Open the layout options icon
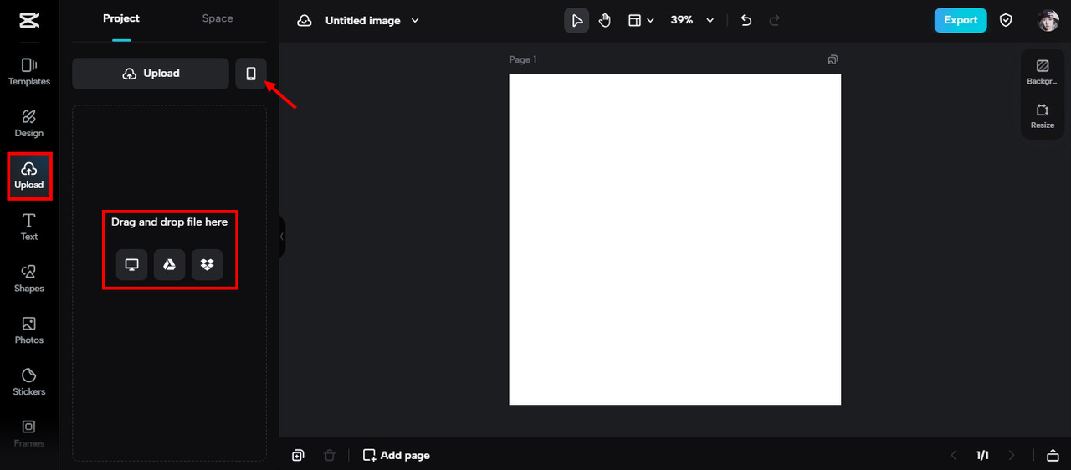Screen dimensions: 1071x470 point(635,20)
